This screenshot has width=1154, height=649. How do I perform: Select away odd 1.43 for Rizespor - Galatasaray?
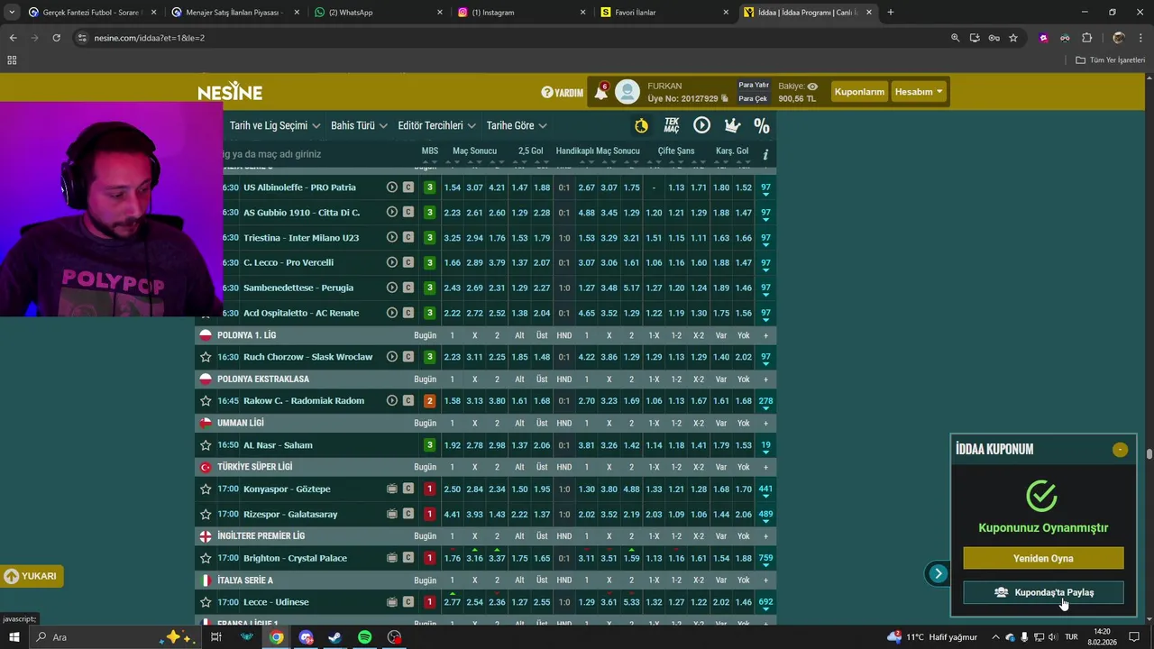coord(497,515)
